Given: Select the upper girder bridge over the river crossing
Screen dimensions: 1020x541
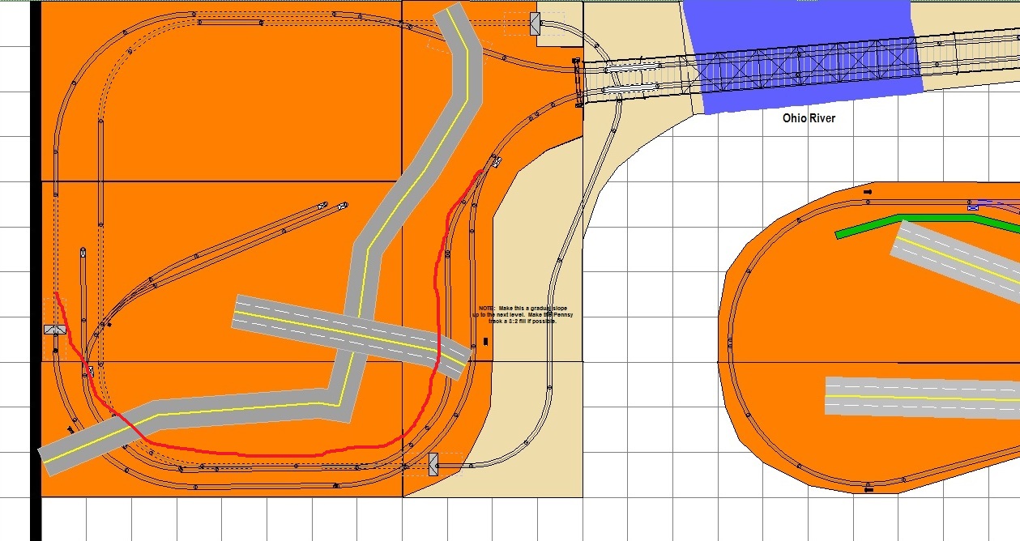Looking at the screenshot, I should click(632, 69).
